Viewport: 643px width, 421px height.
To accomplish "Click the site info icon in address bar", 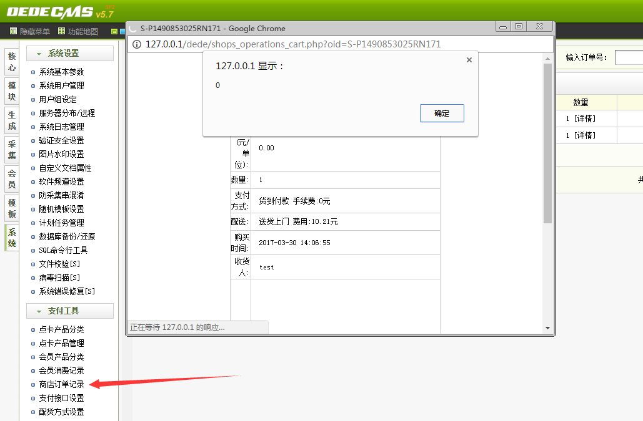I will click(x=137, y=44).
